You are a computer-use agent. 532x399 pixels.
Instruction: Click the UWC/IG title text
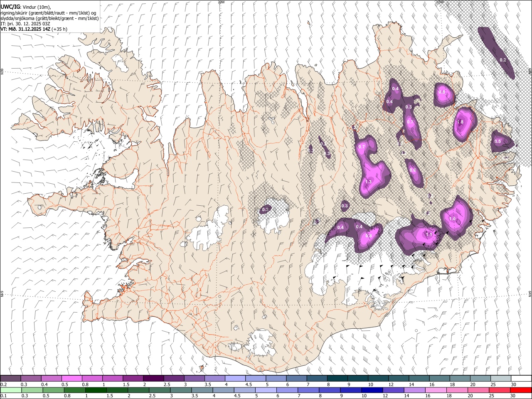tap(10, 7)
